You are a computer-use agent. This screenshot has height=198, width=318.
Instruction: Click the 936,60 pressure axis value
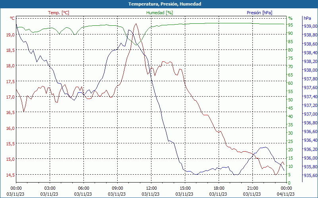[x=310, y=131]
